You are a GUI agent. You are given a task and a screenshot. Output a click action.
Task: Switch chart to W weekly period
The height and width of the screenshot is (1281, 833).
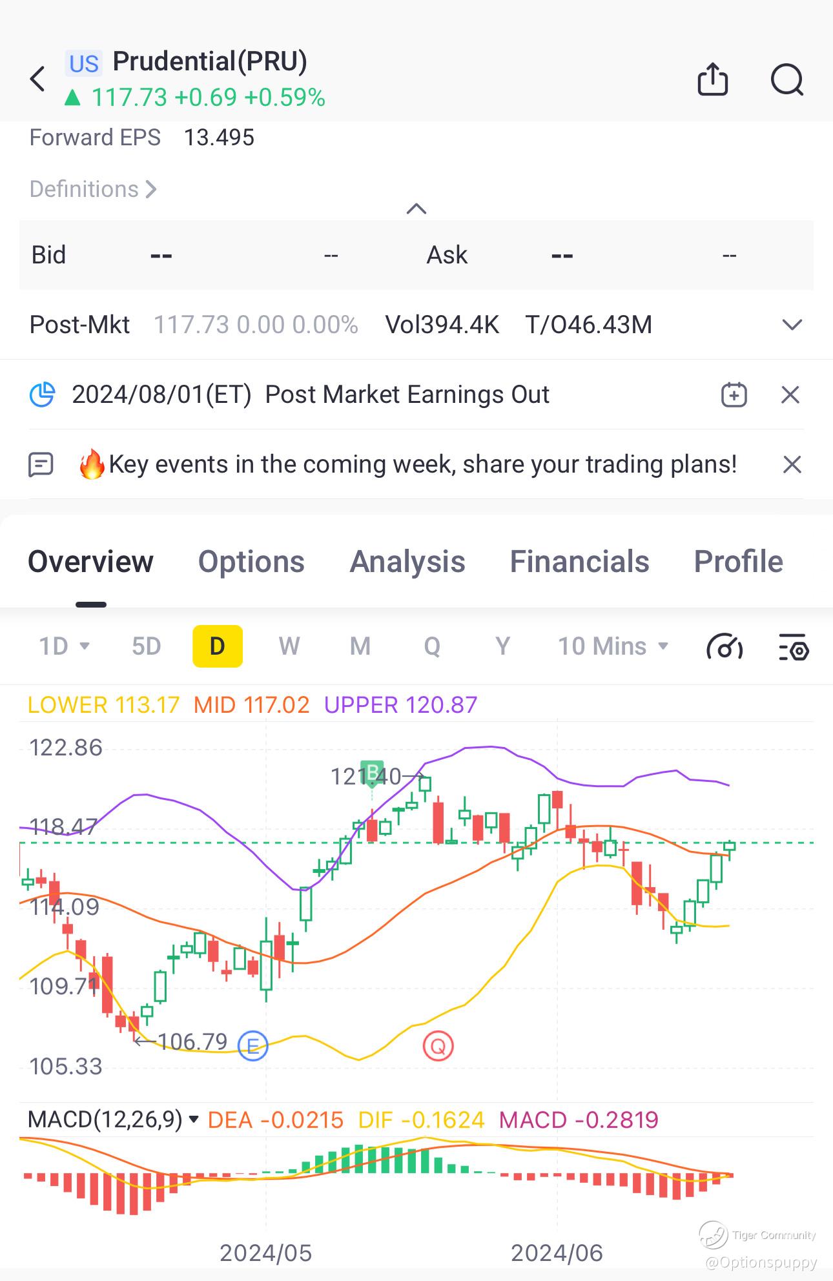289,646
